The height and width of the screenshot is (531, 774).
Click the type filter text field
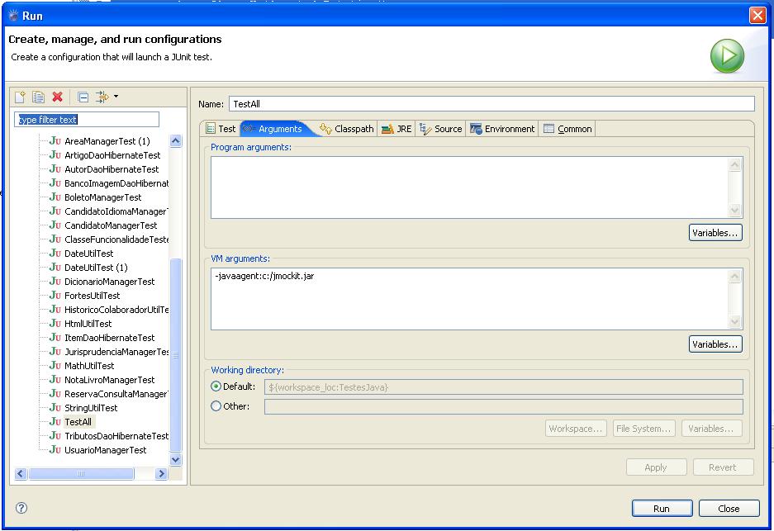point(87,120)
